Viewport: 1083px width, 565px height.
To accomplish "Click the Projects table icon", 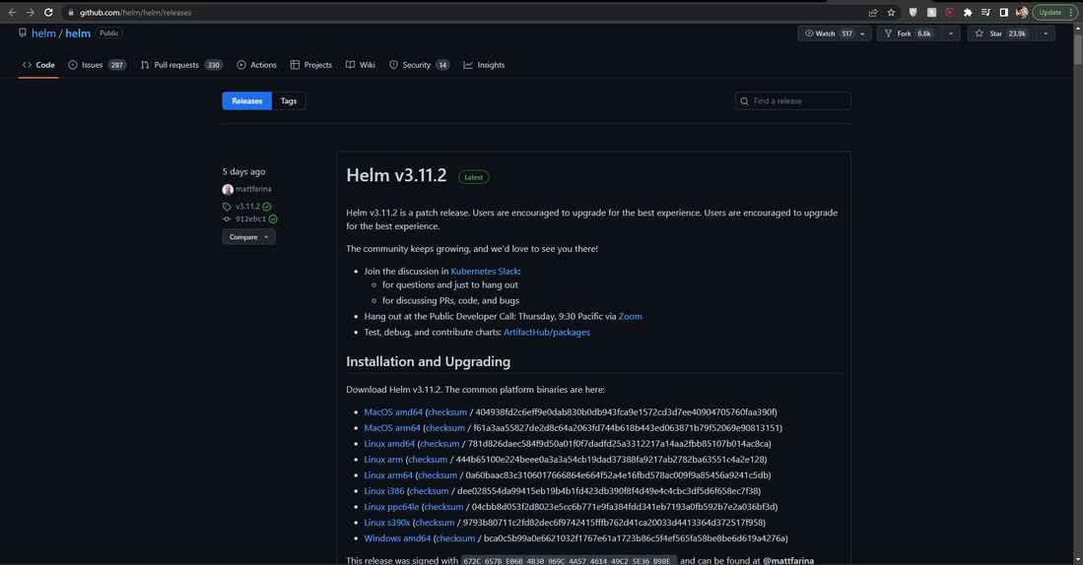I will click(295, 65).
